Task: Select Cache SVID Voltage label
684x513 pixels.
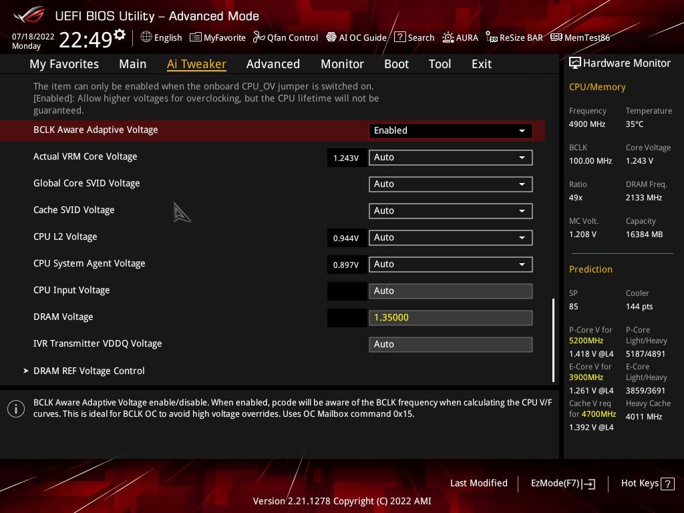Action: click(73, 210)
